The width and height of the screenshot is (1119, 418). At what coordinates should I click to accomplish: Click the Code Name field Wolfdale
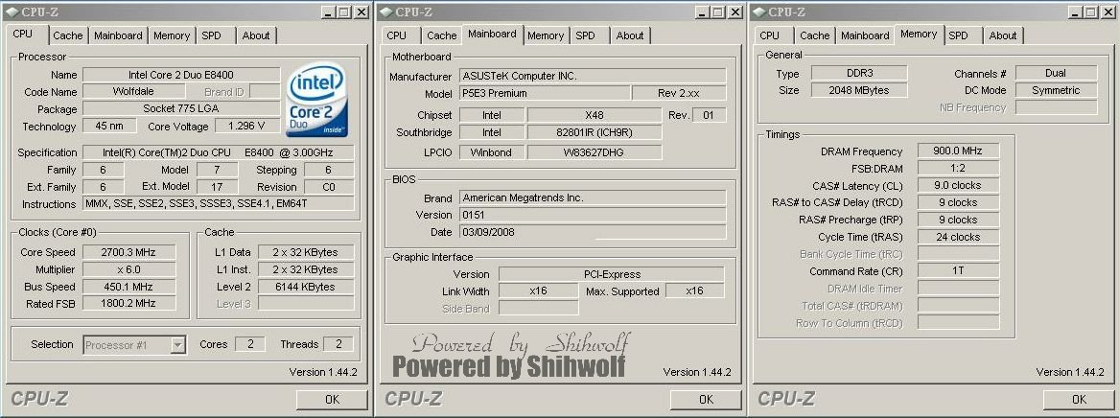[133, 91]
